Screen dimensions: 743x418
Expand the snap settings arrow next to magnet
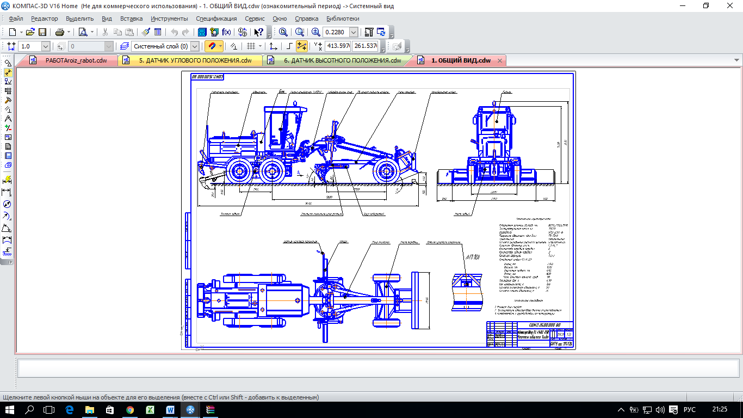point(220,46)
